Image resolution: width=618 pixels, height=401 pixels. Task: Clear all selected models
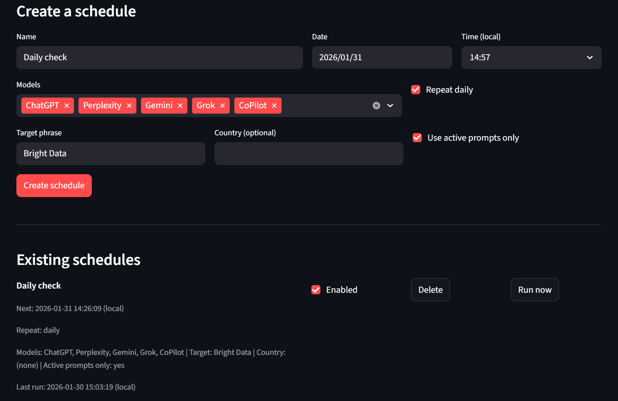tap(376, 106)
